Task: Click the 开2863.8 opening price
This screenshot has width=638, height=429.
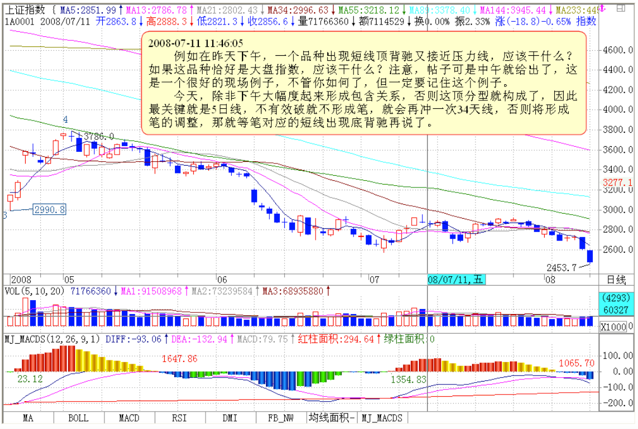Action: click(116, 21)
